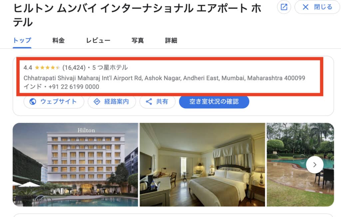
Task: Open hotel page in new window icon
Action: click(x=284, y=7)
